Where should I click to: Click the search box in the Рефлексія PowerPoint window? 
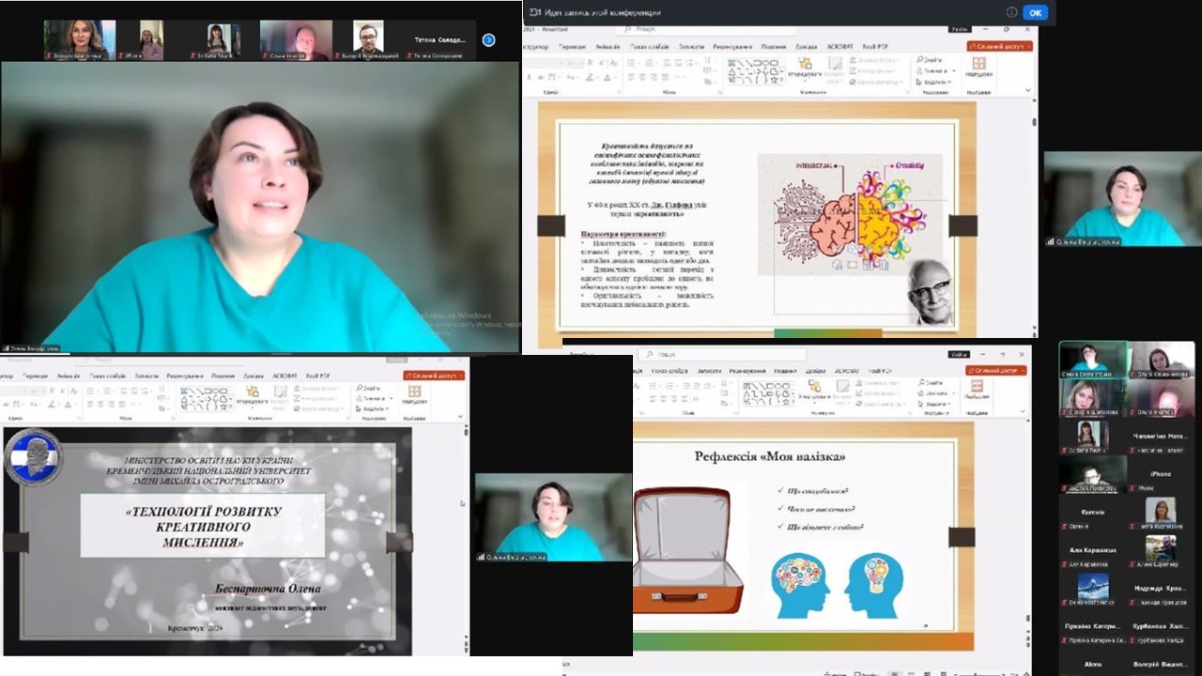(721, 355)
